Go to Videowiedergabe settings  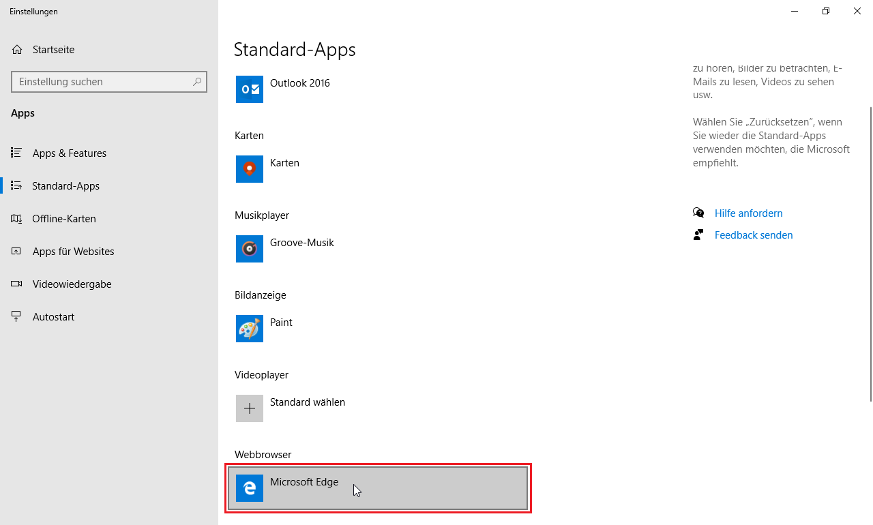(x=72, y=284)
